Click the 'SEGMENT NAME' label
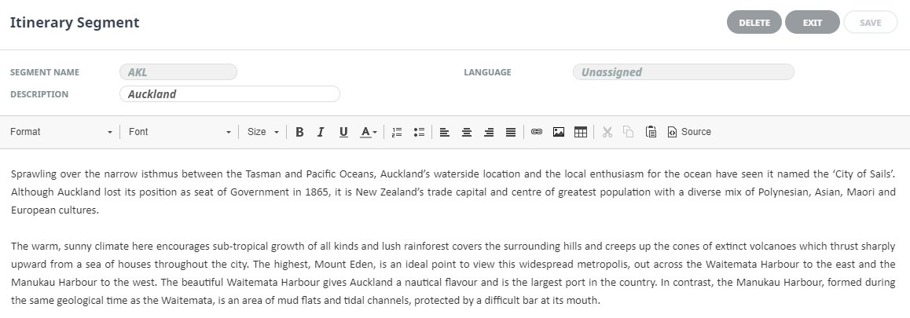 (45, 72)
